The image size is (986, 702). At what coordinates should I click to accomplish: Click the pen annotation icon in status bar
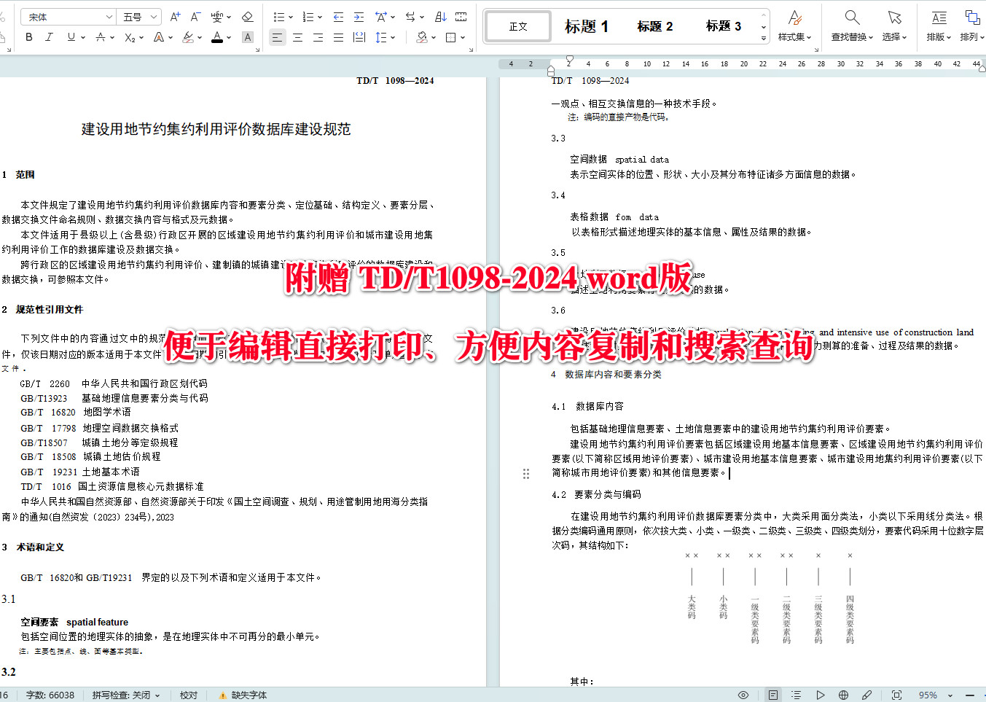[866, 695]
